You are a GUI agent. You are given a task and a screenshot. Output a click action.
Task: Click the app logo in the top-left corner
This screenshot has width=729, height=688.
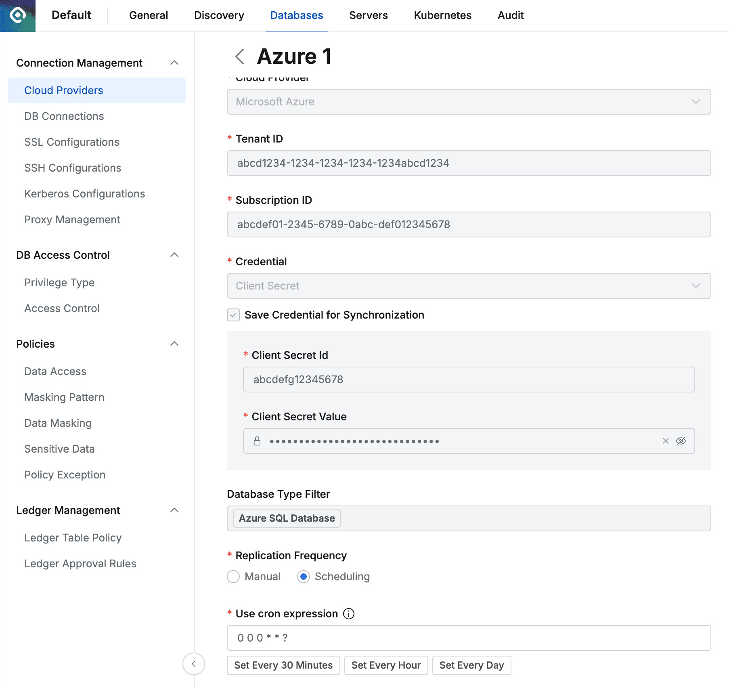(x=17, y=16)
